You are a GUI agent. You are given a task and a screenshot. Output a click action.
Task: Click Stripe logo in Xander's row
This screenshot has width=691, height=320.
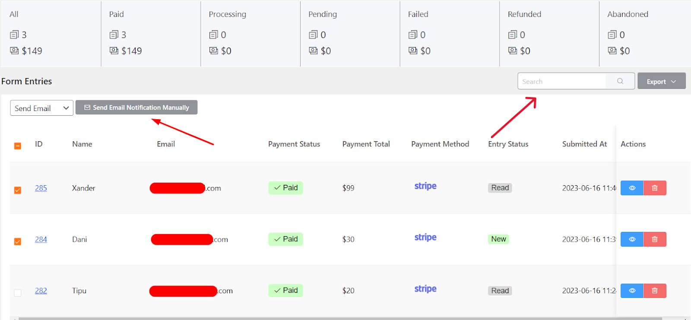pyautogui.click(x=425, y=186)
